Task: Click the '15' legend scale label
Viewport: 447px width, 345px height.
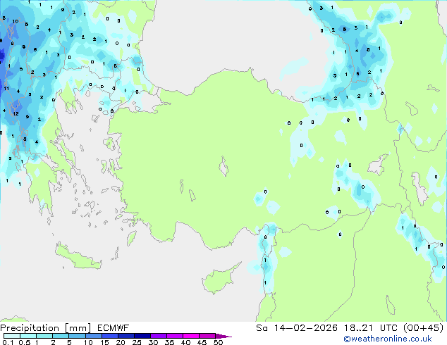Action: [x=104, y=342]
